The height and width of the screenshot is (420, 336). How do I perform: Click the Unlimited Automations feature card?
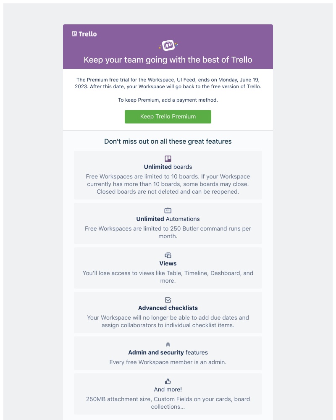(x=168, y=223)
